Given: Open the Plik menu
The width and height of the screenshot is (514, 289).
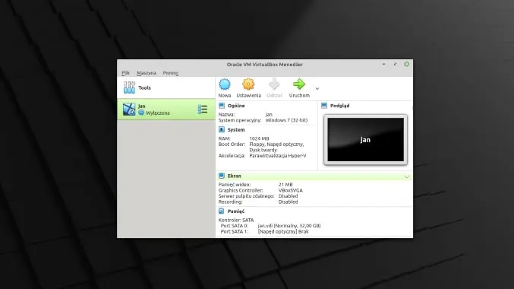Looking at the screenshot, I should [x=125, y=73].
